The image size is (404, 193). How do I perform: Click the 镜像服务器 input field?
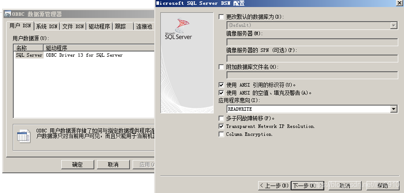pyautogui.click(x=312, y=42)
